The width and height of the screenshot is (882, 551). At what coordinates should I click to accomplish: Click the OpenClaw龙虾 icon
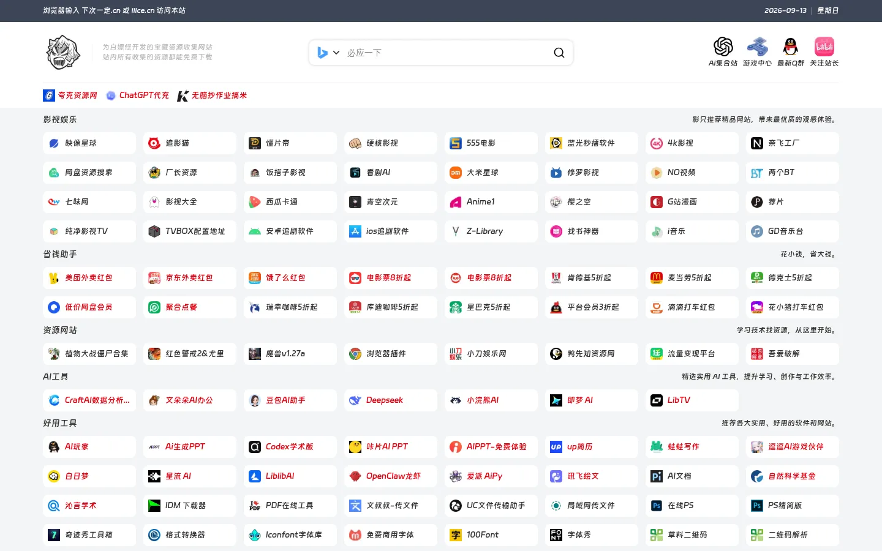click(355, 476)
